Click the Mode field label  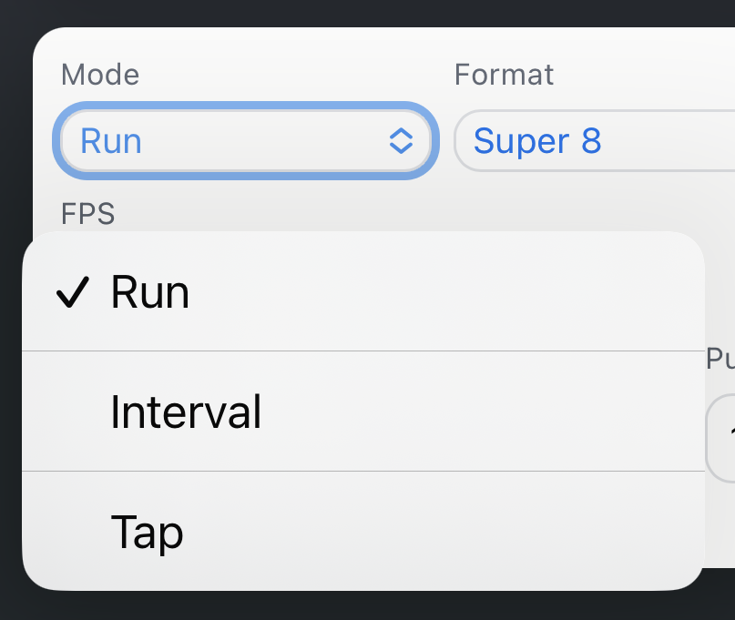(x=100, y=74)
